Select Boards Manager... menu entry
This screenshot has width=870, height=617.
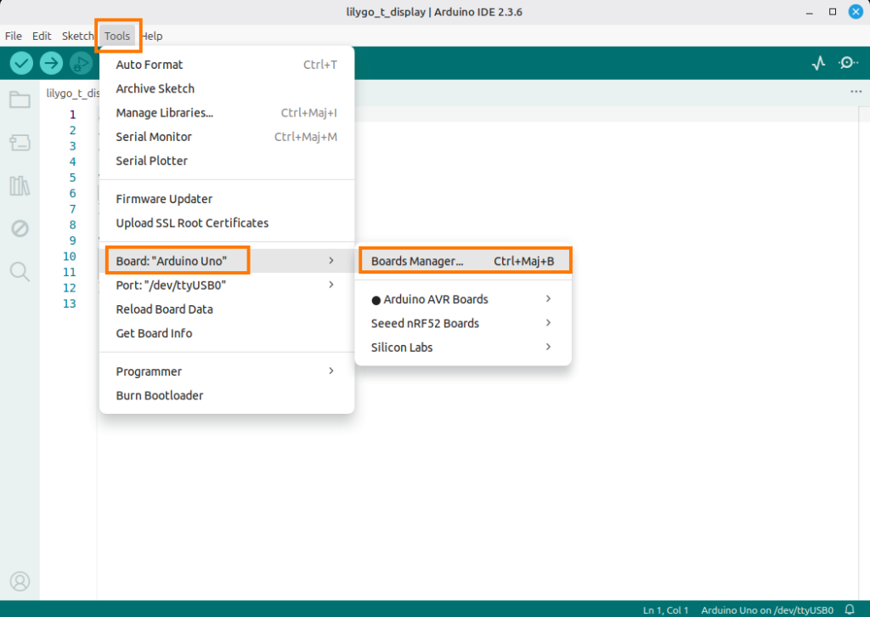(463, 261)
